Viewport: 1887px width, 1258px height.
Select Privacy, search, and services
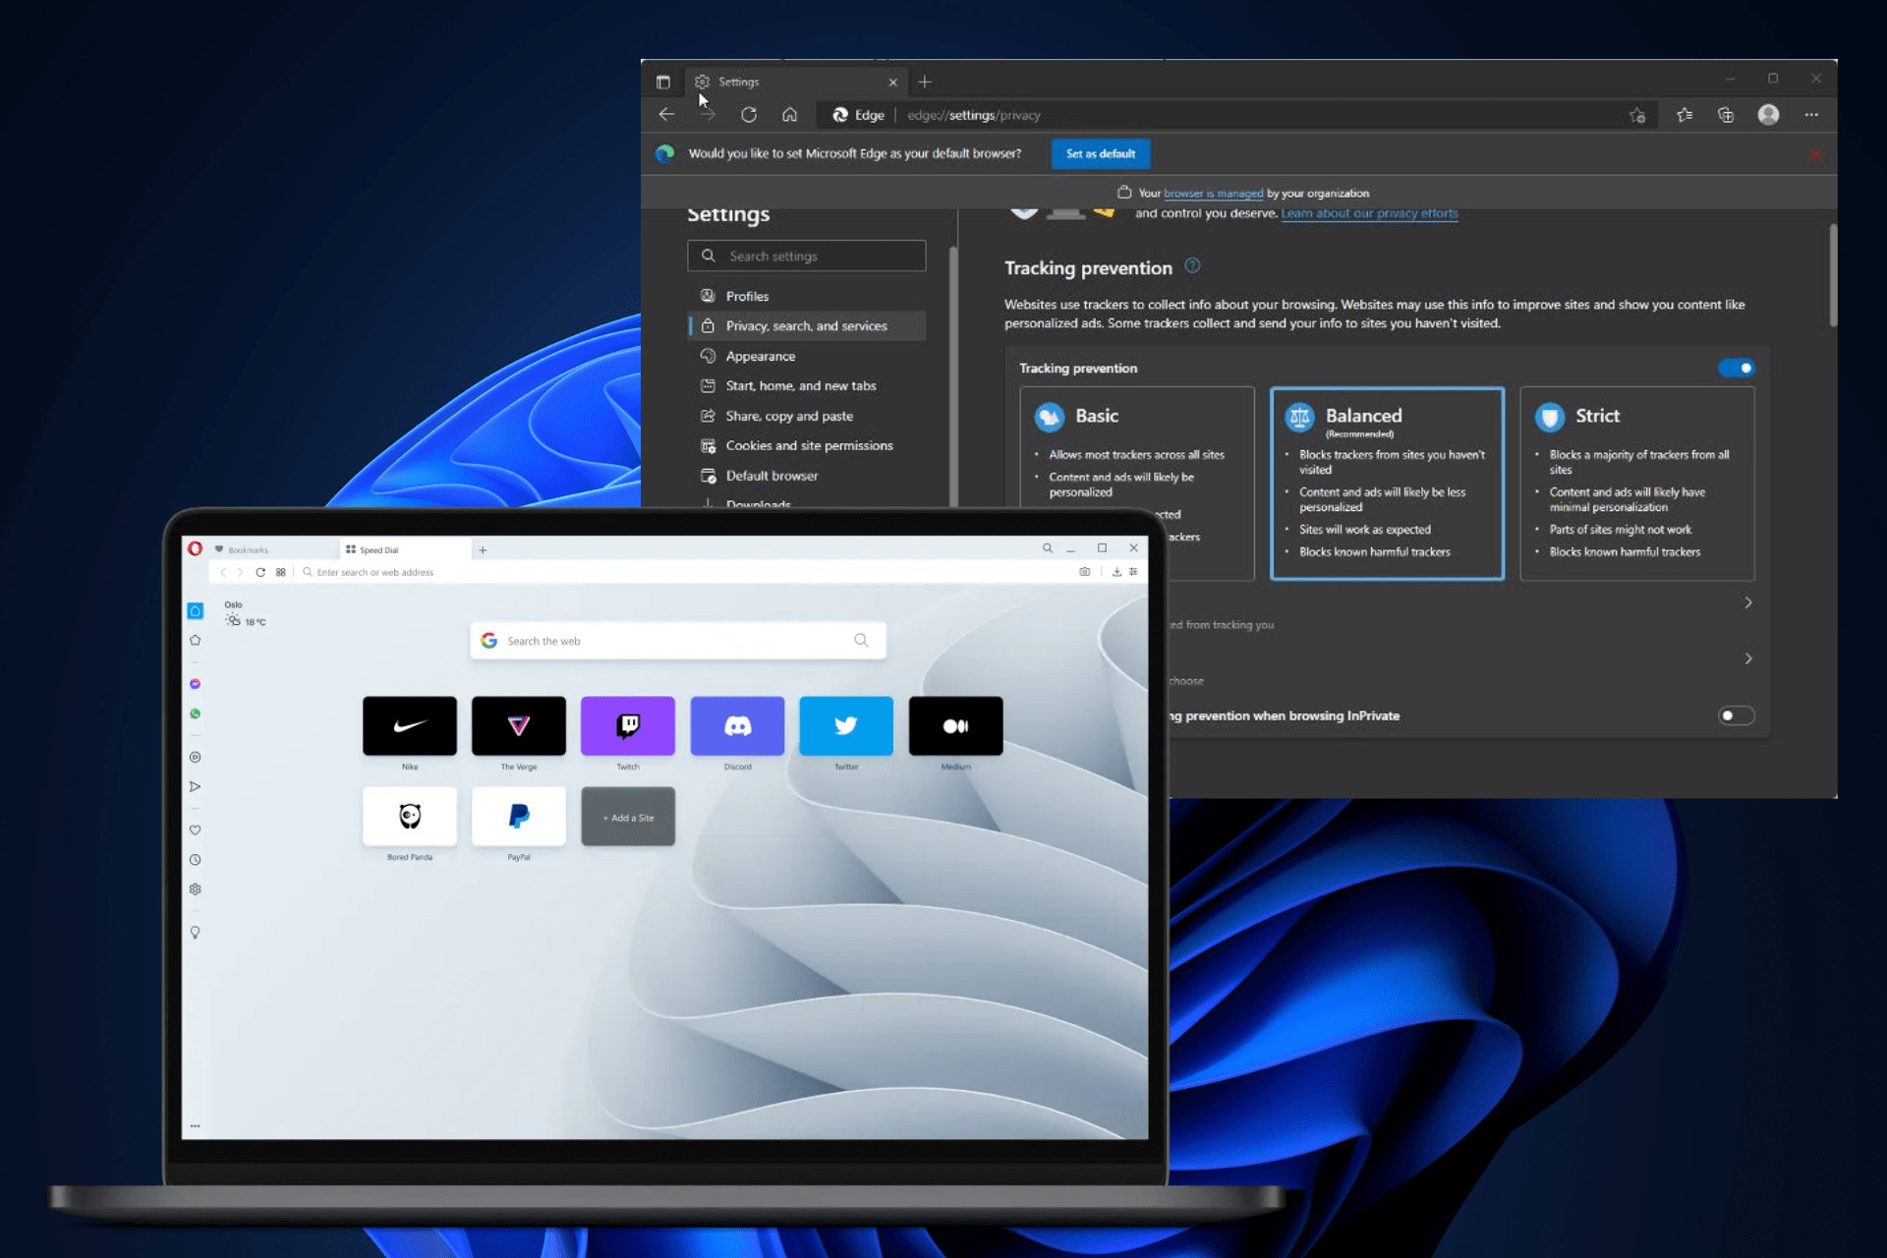click(x=806, y=325)
